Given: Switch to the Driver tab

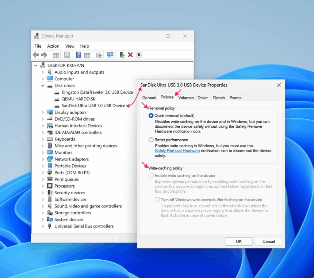Looking at the screenshot, I should click(x=203, y=97).
